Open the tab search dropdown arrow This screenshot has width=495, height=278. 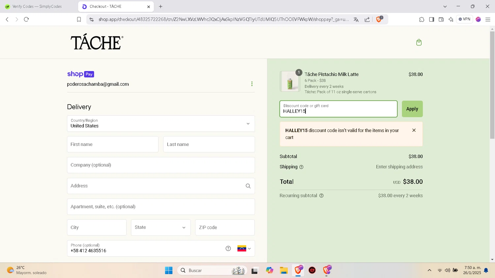(x=445, y=7)
